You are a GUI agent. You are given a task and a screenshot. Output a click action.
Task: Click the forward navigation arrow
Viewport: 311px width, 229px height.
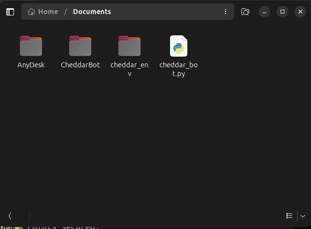(29, 216)
